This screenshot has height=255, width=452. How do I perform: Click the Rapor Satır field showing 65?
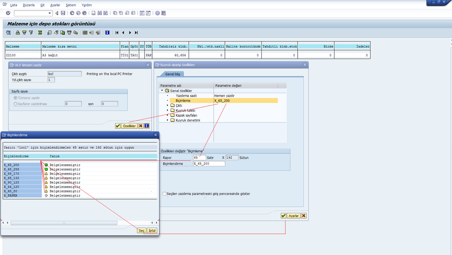200,157
